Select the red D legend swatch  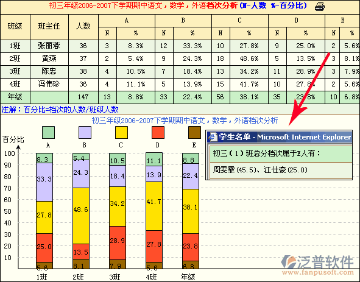158,133
